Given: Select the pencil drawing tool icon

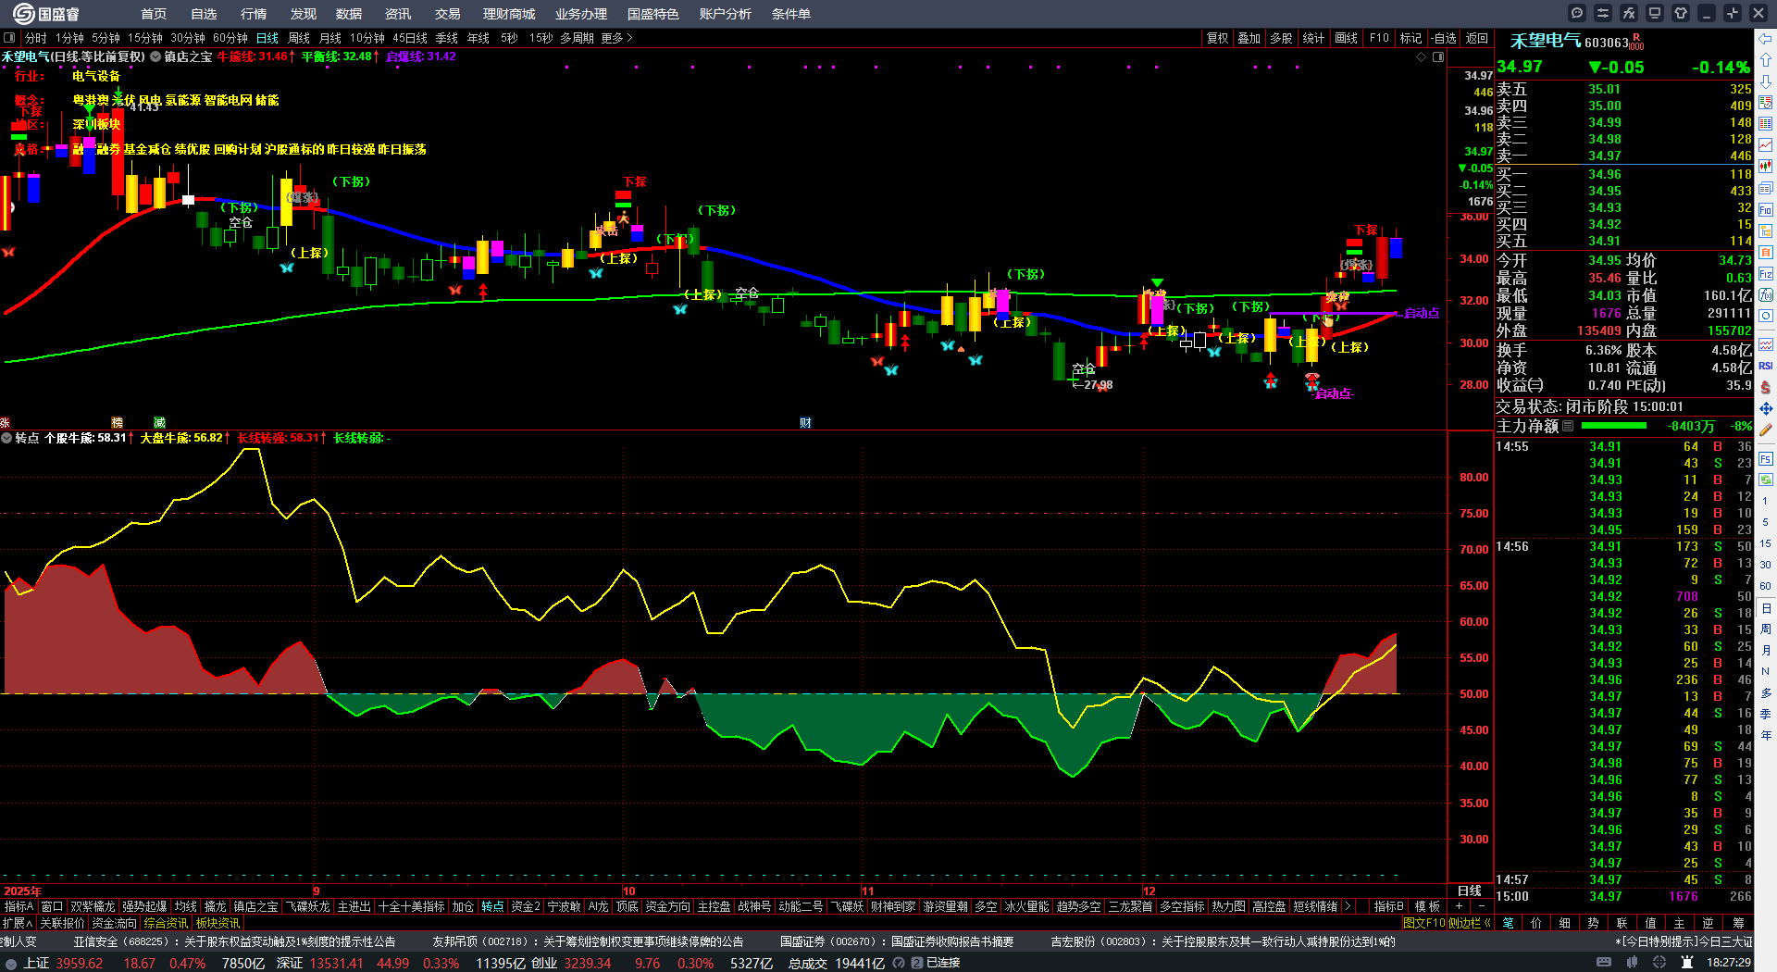Looking at the screenshot, I should [x=1766, y=430].
